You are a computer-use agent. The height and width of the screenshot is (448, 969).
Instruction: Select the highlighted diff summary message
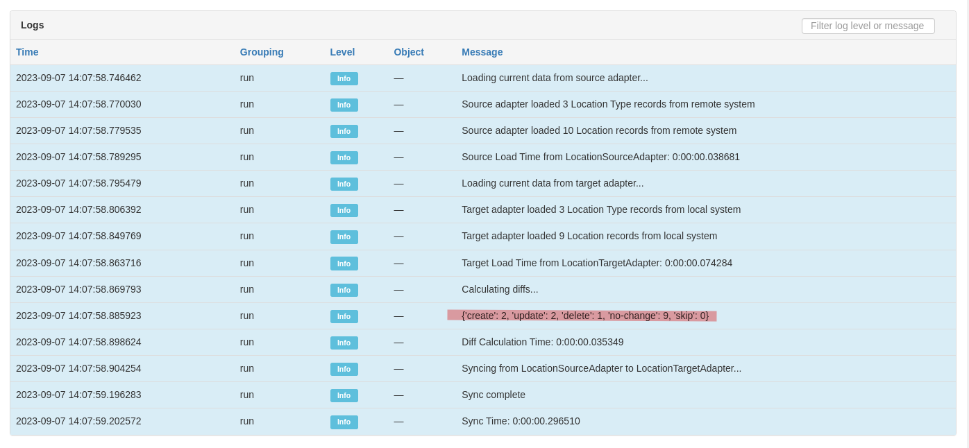[x=585, y=316]
